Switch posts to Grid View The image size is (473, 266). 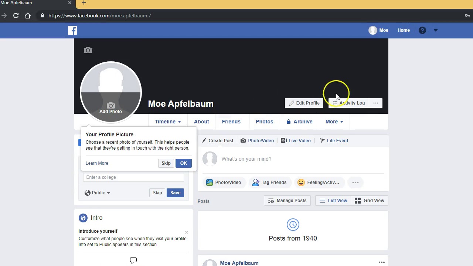pyautogui.click(x=370, y=201)
